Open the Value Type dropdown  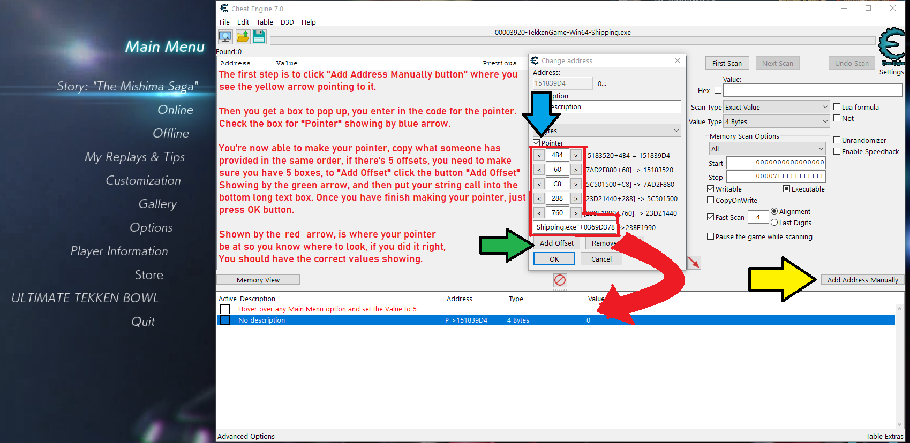[x=777, y=121]
